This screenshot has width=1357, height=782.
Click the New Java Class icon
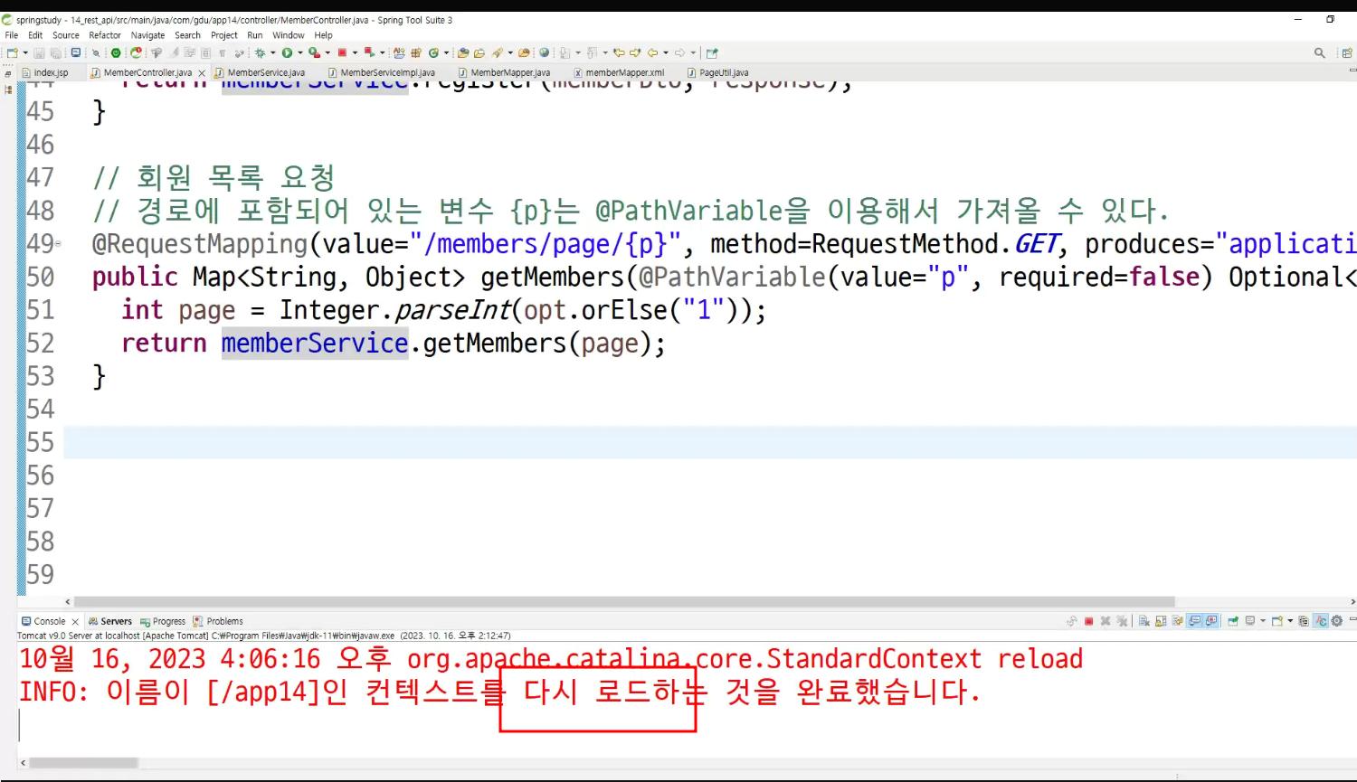click(x=433, y=53)
